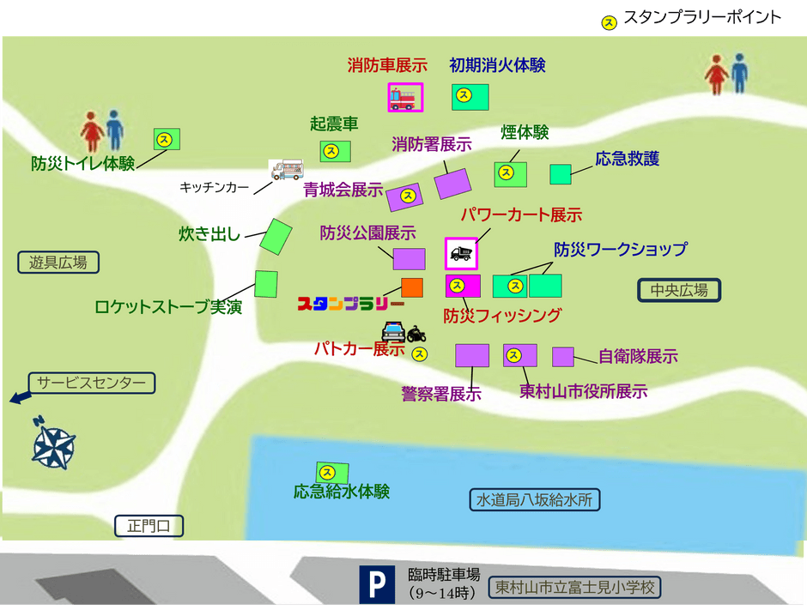
Task: Click restroom figures icon at top right
Action: (x=726, y=74)
